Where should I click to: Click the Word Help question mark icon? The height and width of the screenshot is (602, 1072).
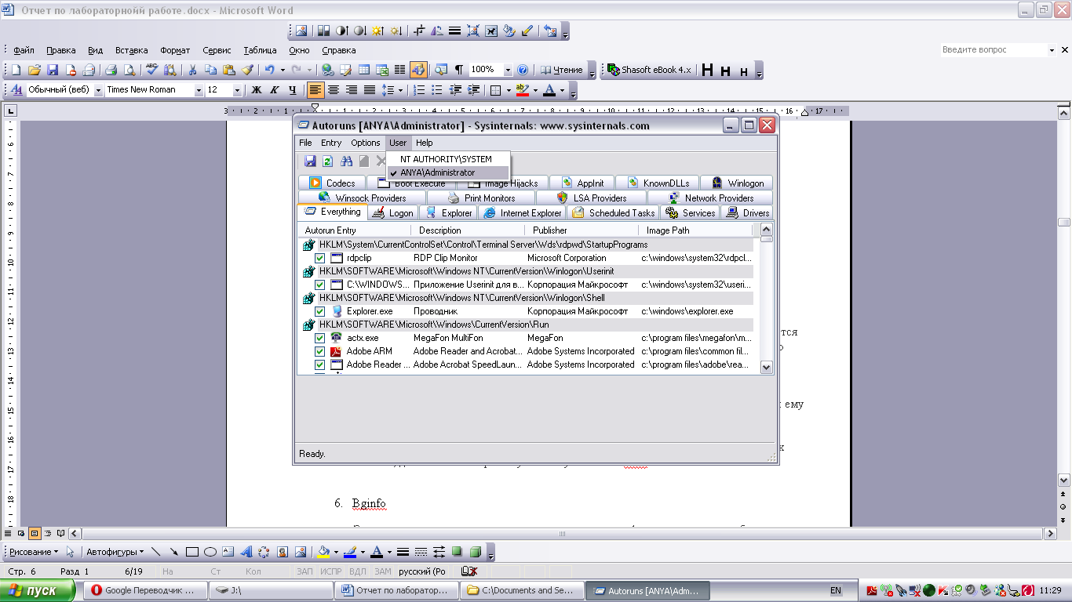point(523,70)
